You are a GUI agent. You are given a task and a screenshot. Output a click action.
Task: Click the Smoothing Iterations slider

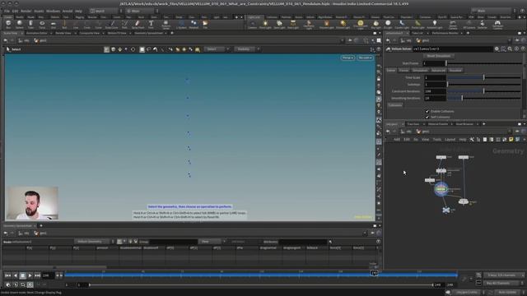tap(483, 99)
